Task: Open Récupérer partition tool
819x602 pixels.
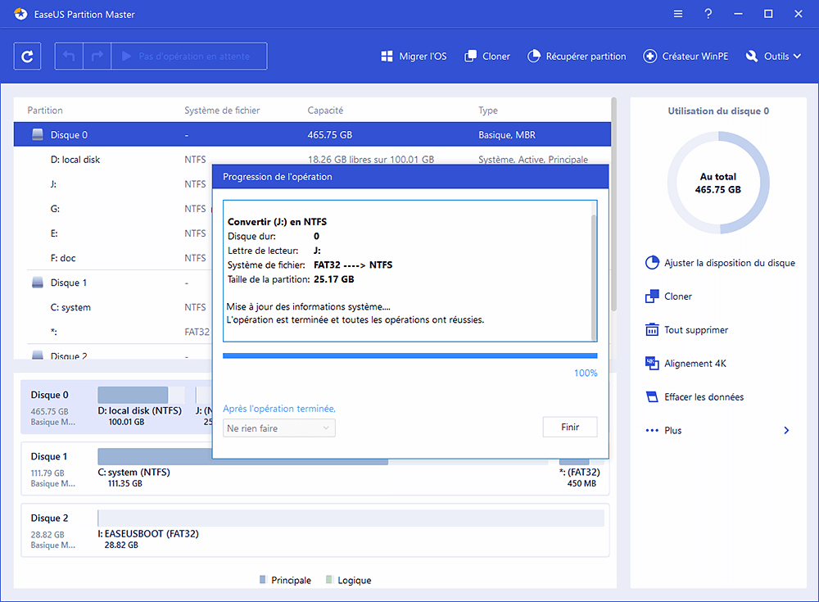Action: 577,57
